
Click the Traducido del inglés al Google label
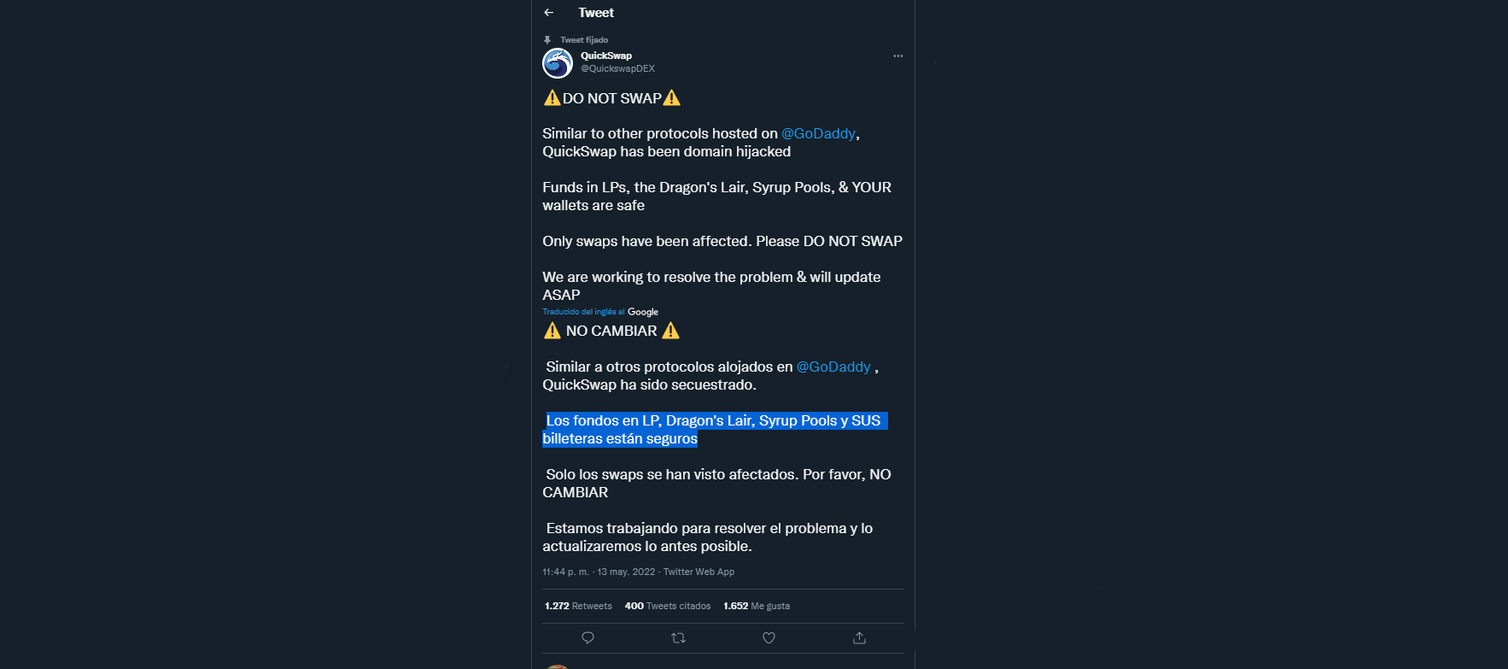tap(600, 312)
